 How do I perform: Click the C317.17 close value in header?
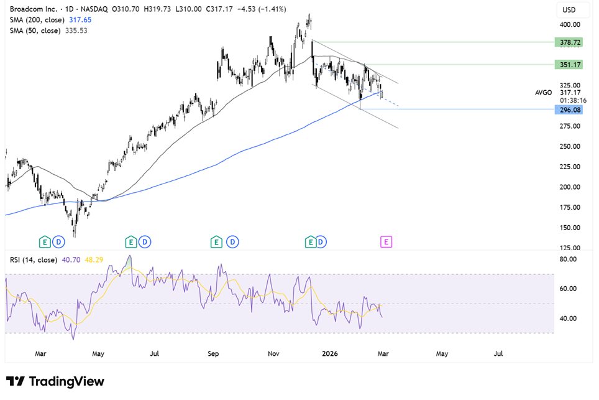click(x=219, y=9)
